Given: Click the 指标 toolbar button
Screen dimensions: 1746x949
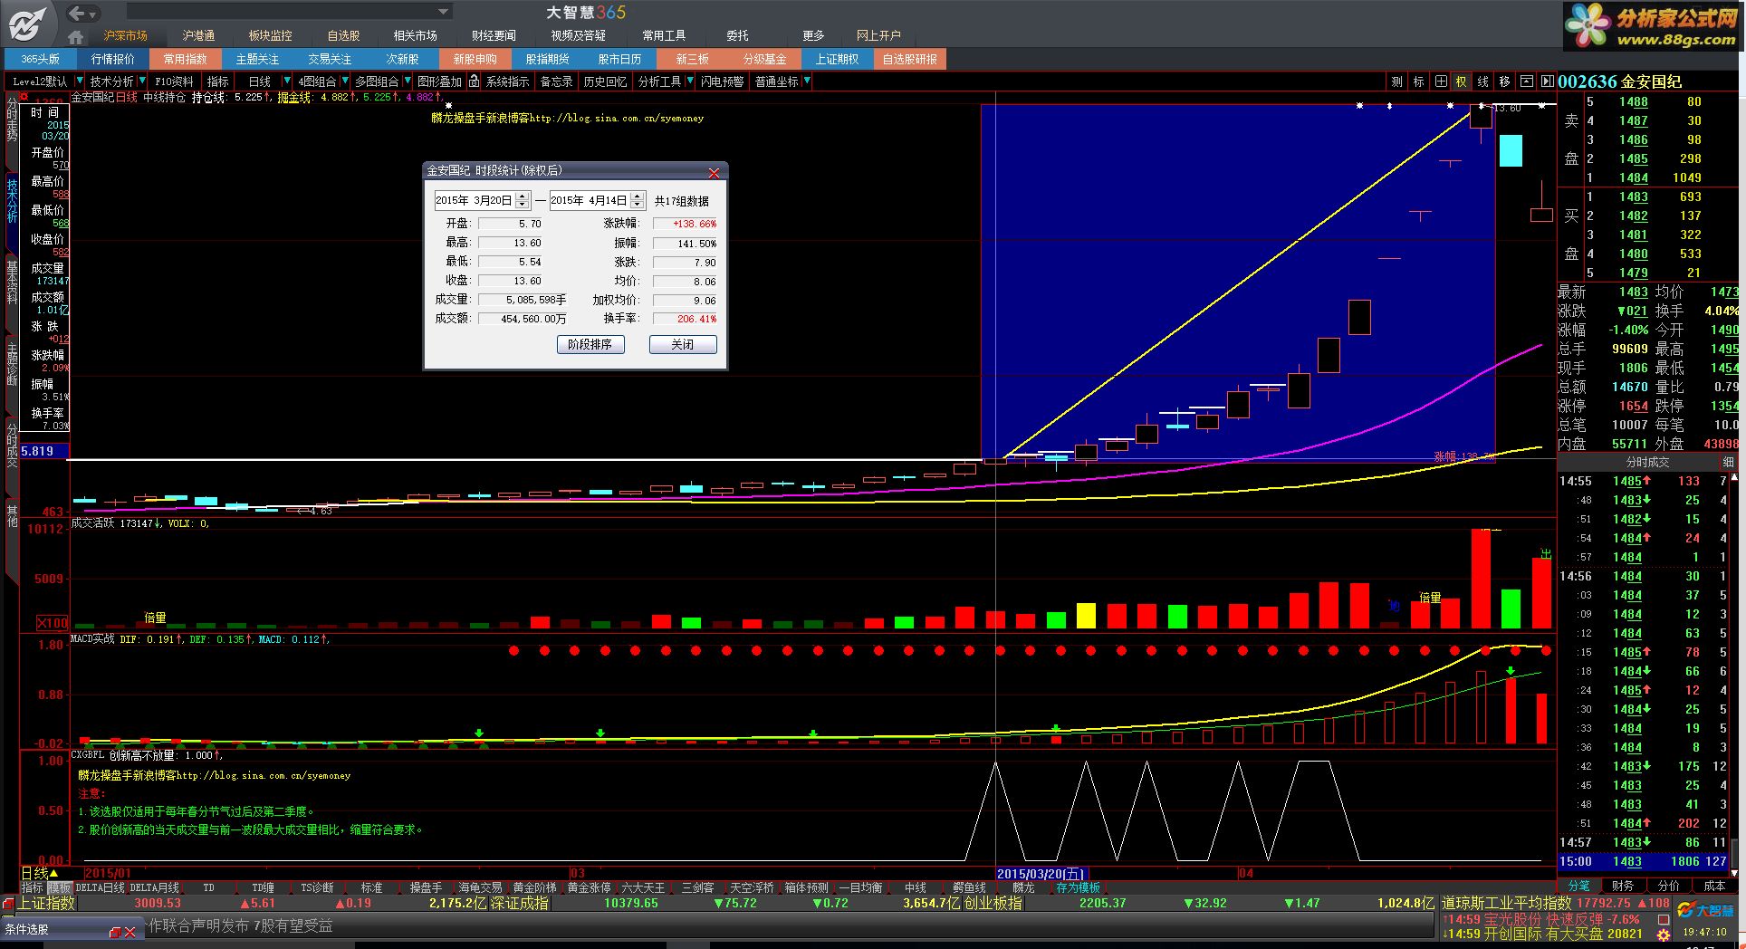Looking at the screenshot, I should click(x=218, y=81).
